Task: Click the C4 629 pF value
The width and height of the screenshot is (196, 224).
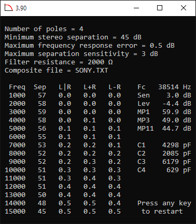Action: pyautogui.click(x=164, y=170)
